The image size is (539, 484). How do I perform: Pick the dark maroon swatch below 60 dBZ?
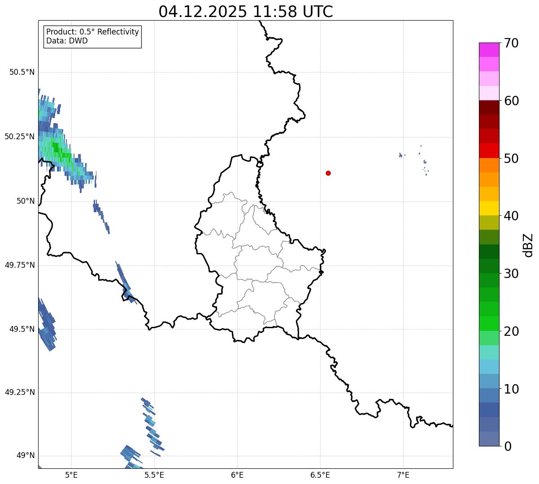click(x=489, y=107)
